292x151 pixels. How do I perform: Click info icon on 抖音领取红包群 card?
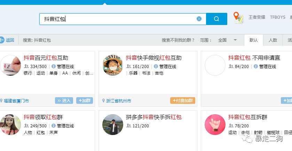54,126
